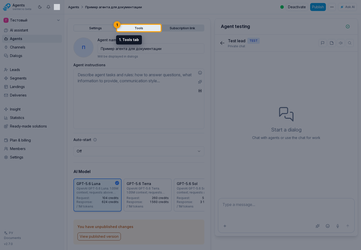Click Agents in the breadcrumb
Viewport: 361px width, 250px height.
74,7
